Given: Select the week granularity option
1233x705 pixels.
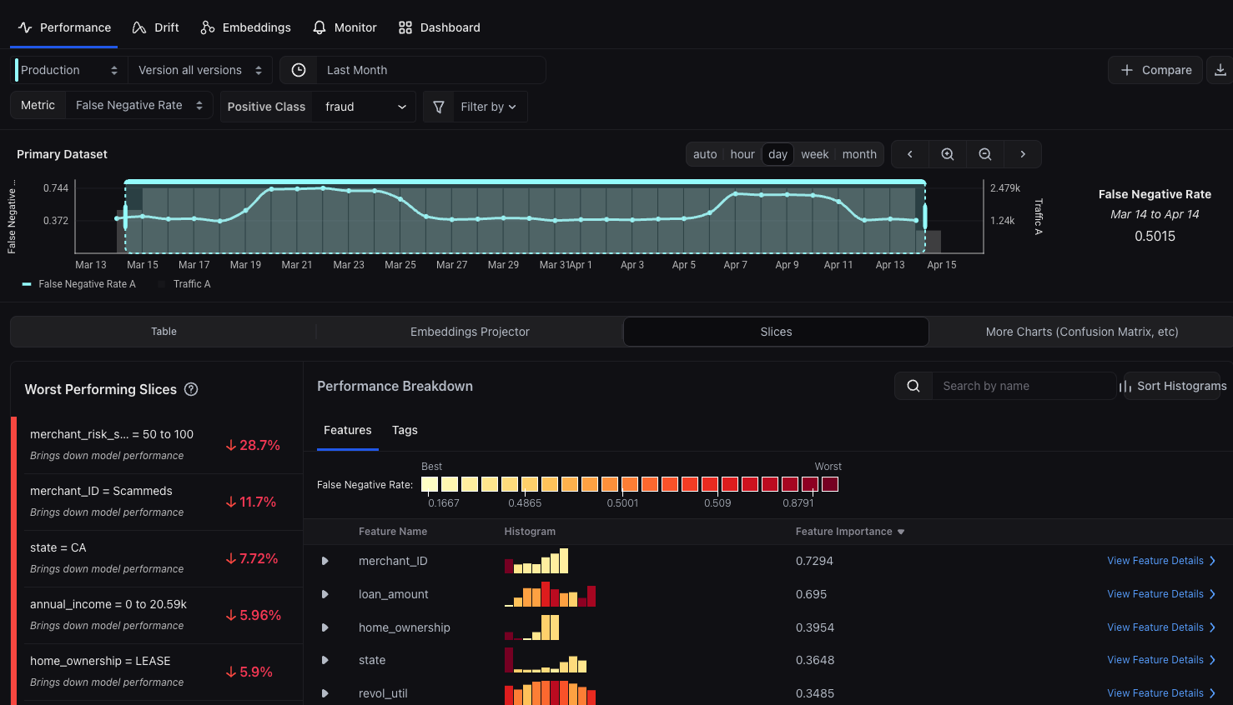Looking at the screenshot, I should point(815,154).
